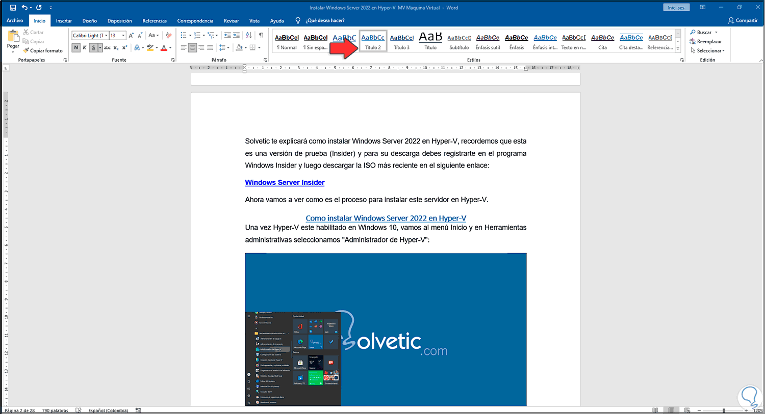Apply the yellow text highlight color
The height and width of the screenshot is (414, 765).
tap(150, 47)
